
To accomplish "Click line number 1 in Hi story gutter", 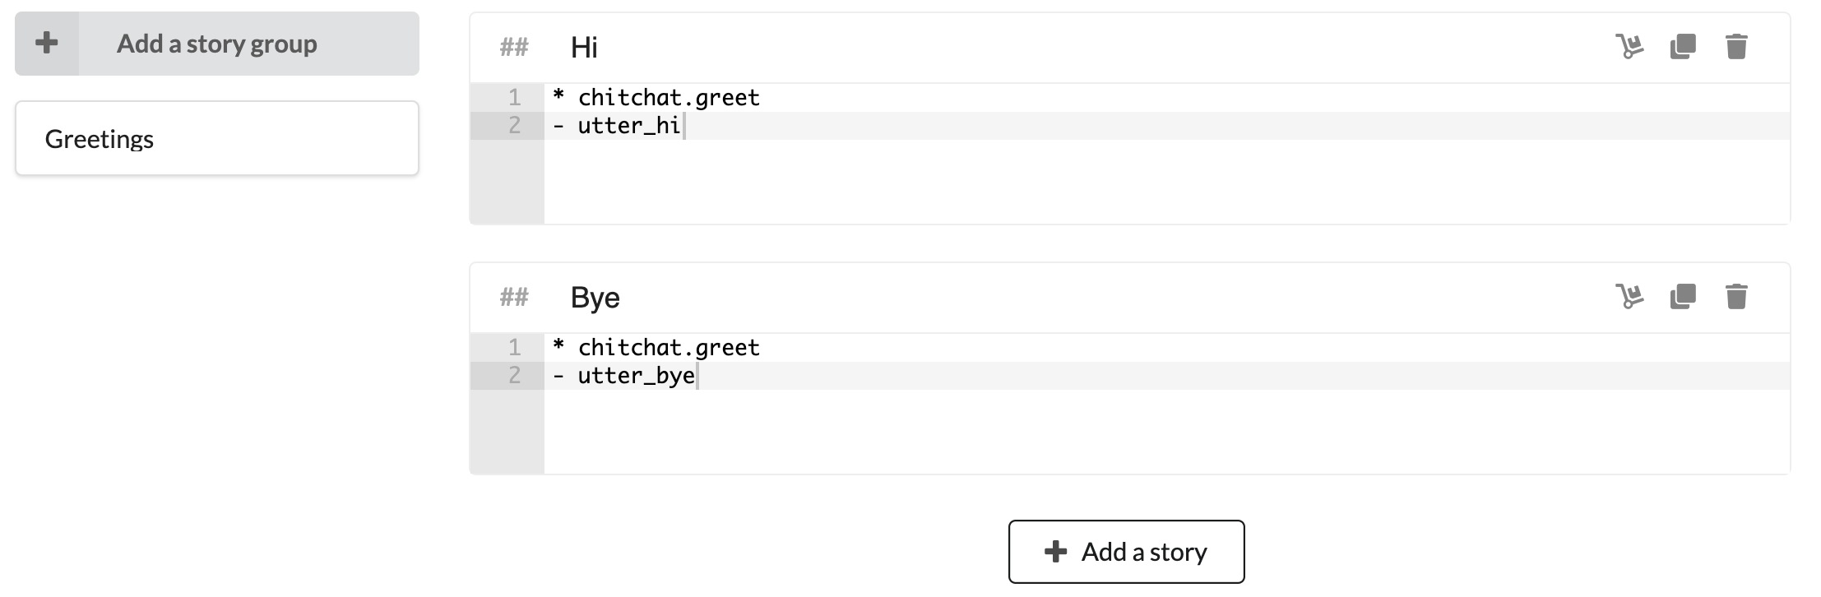I will tap(515, 98).
